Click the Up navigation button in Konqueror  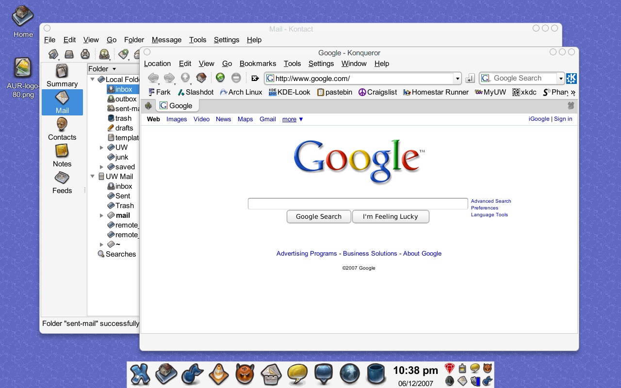[185, 78]
